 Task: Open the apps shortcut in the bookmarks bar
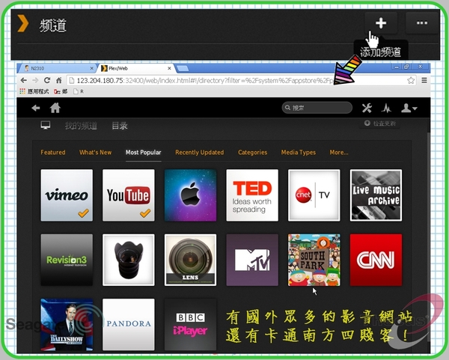[x=34, y=91]
